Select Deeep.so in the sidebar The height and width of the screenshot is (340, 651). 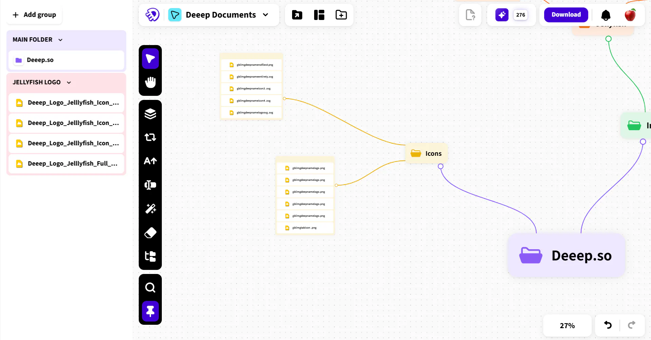click(x=66, y=60)
